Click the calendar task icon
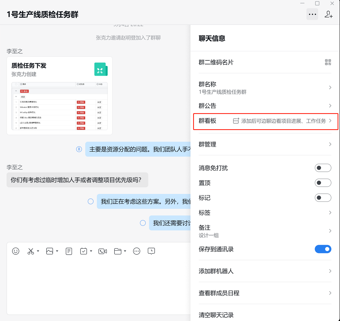This screenshot has height=321, width=340. click(x=84, y=251)
